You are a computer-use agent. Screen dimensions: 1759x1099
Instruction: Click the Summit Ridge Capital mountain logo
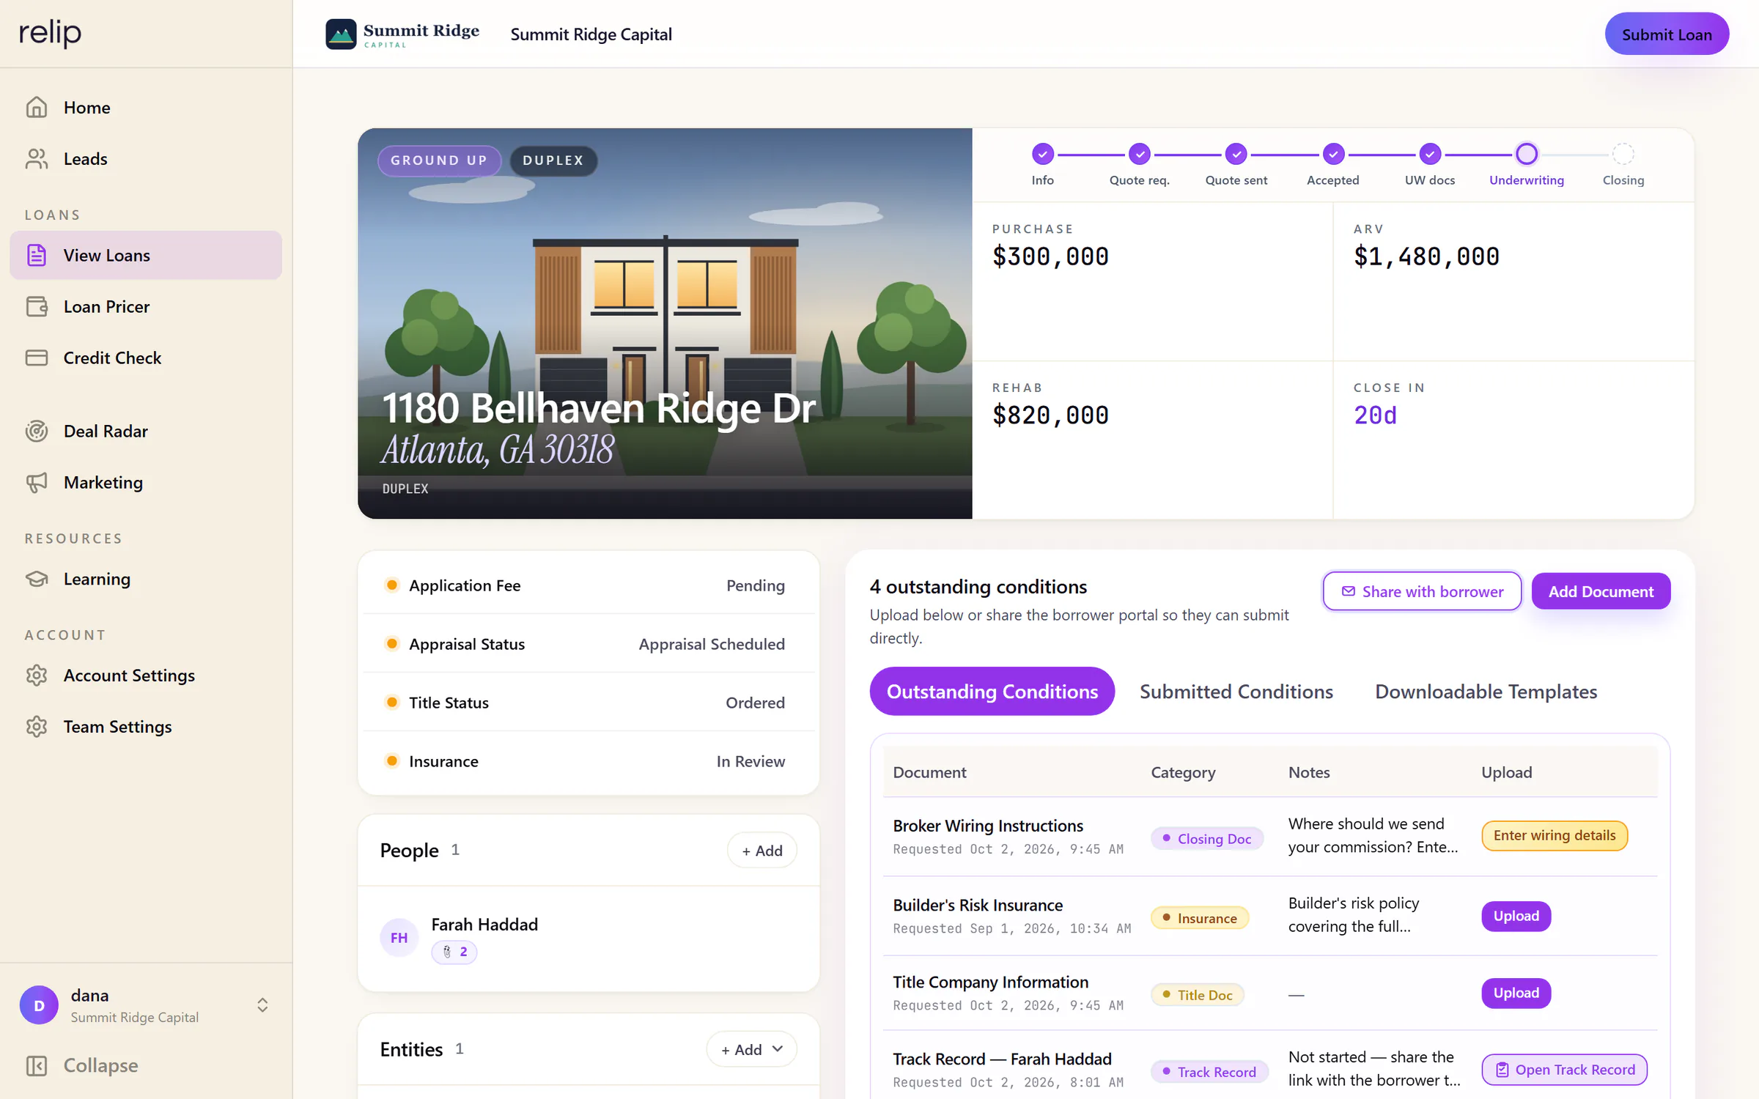click(x=341, y=34)
